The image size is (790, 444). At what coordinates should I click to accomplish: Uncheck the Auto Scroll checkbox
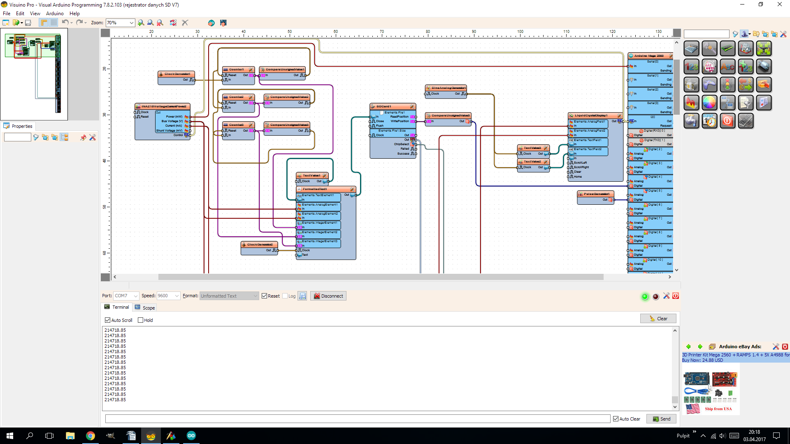(108, 320)
